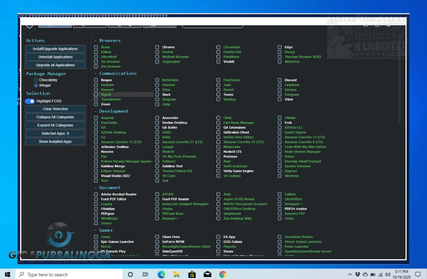Check the Steam checkbox
Screen dimensions: 427x279
point(218,251)
